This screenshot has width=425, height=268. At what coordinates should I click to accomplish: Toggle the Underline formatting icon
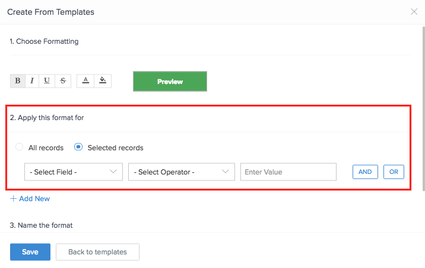(47, 81)
